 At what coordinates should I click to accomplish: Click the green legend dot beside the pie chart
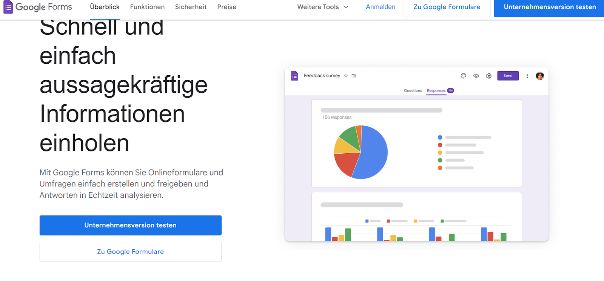tap(440, 160)
